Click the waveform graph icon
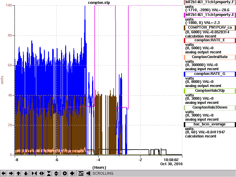This screenshot has width=236, height=177. tap(81, 173)
